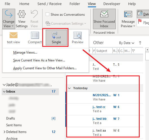Select the Flag arrangement option

coord(143,22)
